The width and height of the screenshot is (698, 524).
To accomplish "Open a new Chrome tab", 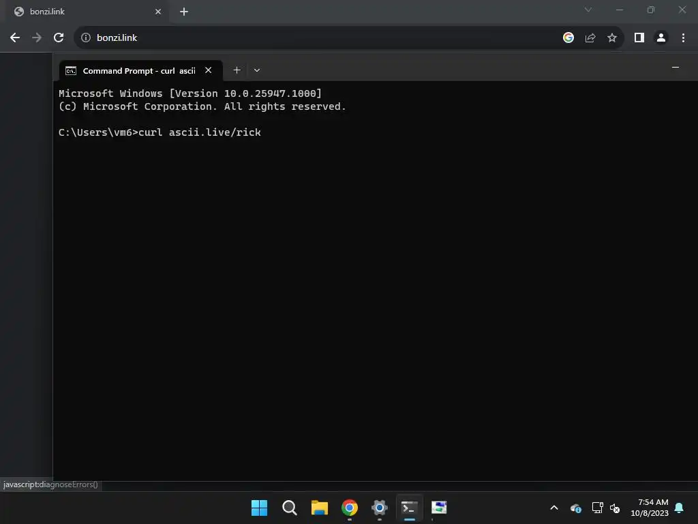I will click(184, 12).
